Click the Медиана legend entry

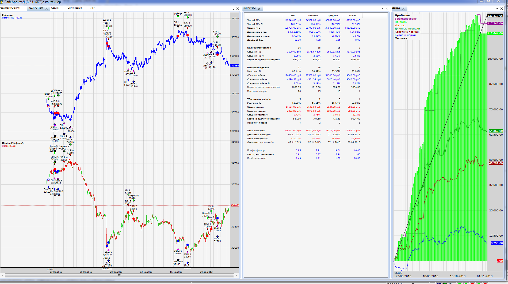pos(401,38)
